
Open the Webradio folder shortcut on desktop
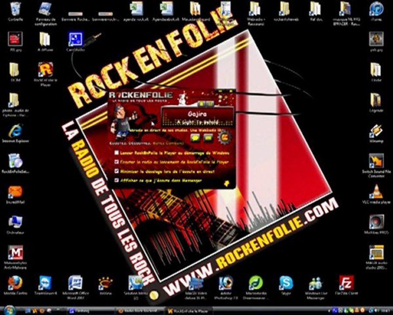(x=256, y=14)
